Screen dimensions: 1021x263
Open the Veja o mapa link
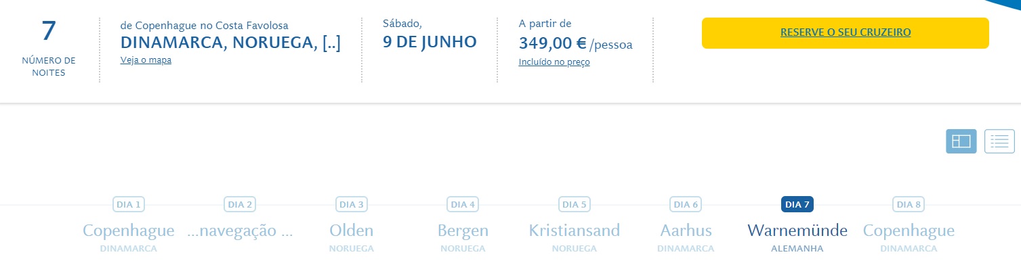(x=146, y=60)
